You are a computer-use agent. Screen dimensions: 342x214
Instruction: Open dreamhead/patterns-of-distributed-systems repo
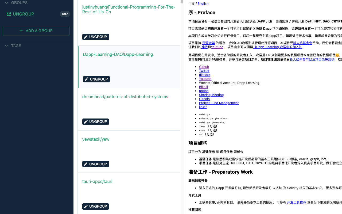point(125,97)
